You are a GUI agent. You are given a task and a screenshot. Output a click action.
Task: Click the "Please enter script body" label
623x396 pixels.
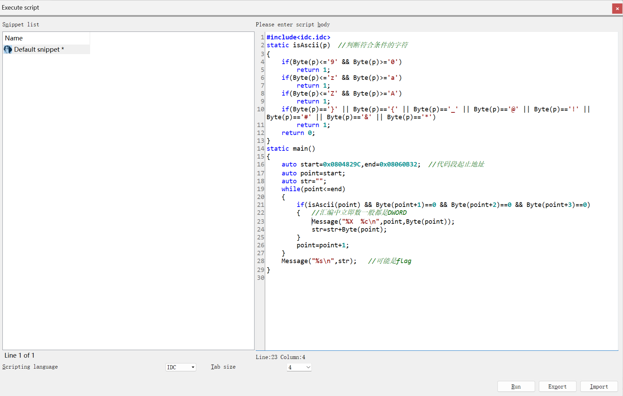(292, 24)
